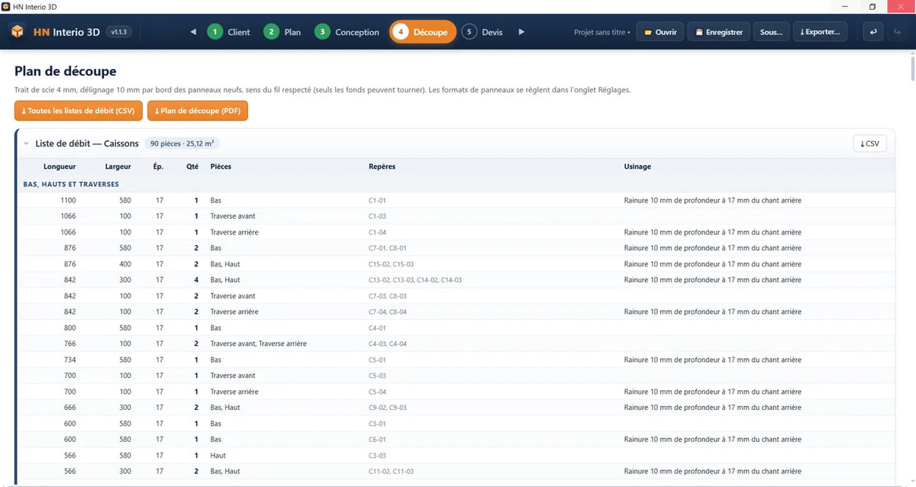The image size is (916, 487).
Task: Select the Découpe step tab
Action: coord(423,32)
